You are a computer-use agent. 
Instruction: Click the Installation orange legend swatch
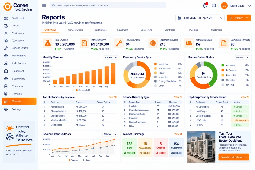point(155,64)
